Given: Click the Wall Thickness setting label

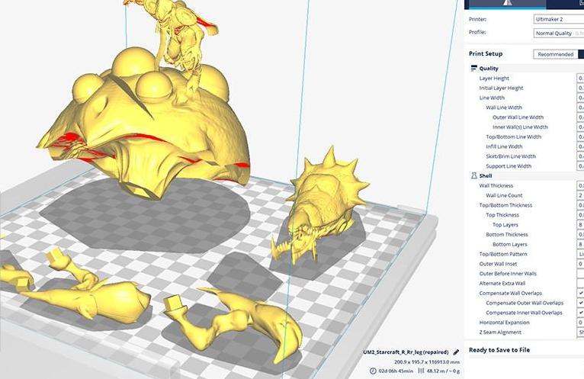Looking at the screenshot, I should tap(496, 185).
